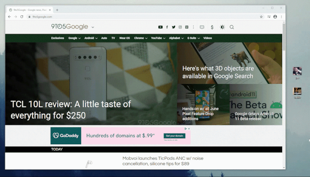This screenshot has height=177, width=310.
Task: Click the page scrollbar thumb
Action: click(284, 37)
